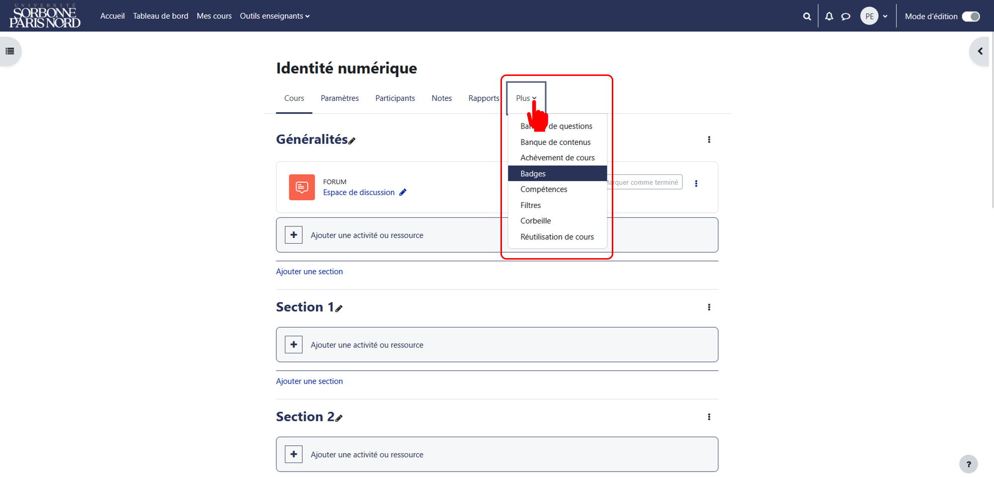Add an activity or resource in Section 2
Image resolution: width=994 pixels, height=477 pixels.
coord(497,454)
